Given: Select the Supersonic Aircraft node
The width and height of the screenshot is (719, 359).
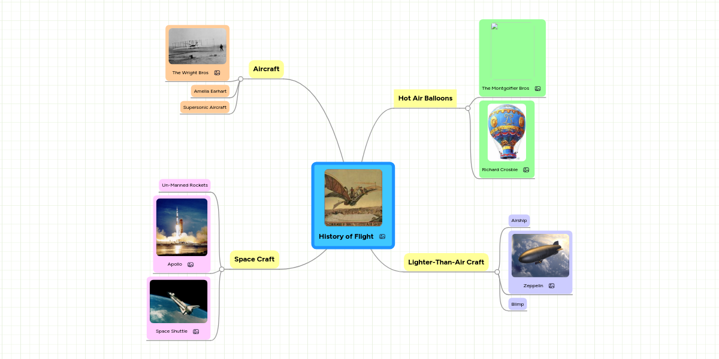Looking at the screenshot, I should tap(204, 107).
